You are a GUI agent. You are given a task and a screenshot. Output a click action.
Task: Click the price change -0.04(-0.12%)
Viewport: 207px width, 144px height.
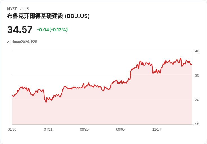tap(52, 30)
